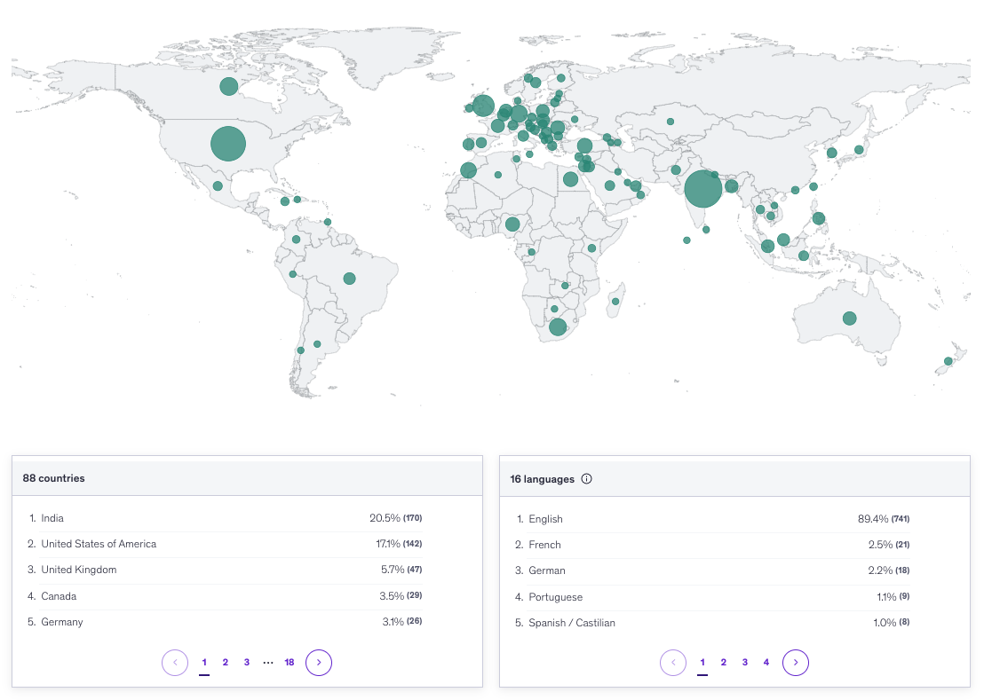Click the Brazil bubble on the map
This screenshot has width=984, height=700.
point(350,279)
